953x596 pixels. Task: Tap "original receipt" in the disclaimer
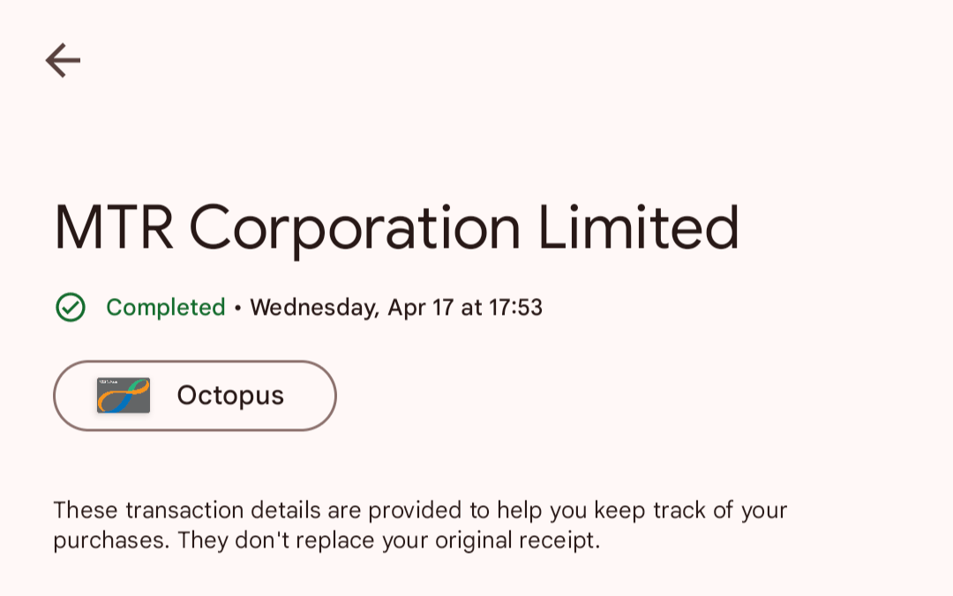[x=517, y=540]
